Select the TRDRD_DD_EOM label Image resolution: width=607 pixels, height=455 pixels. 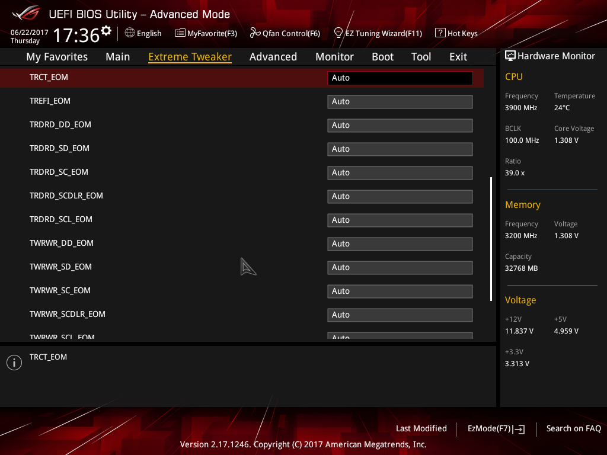pyautogui.click(x=60, y=124)
